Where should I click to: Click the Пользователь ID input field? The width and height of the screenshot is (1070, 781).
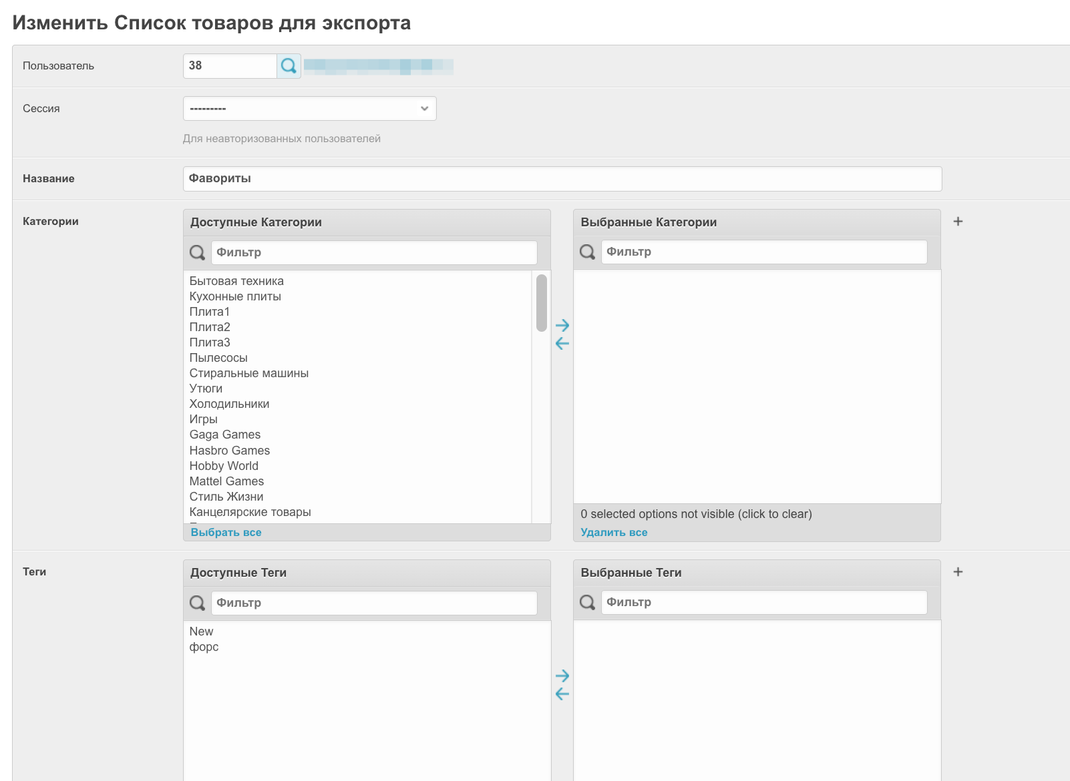(x=229, y=66)
